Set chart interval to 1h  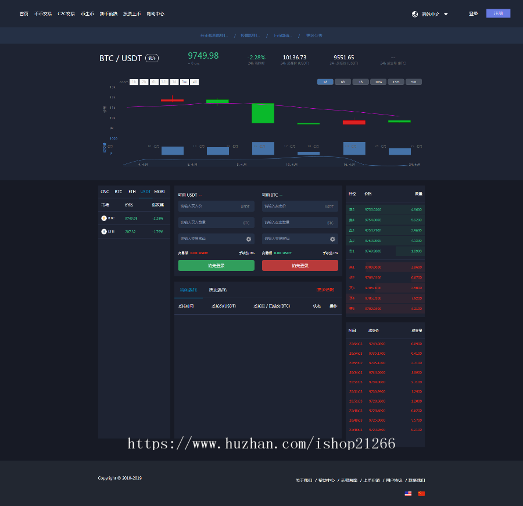tap(360, 82)
